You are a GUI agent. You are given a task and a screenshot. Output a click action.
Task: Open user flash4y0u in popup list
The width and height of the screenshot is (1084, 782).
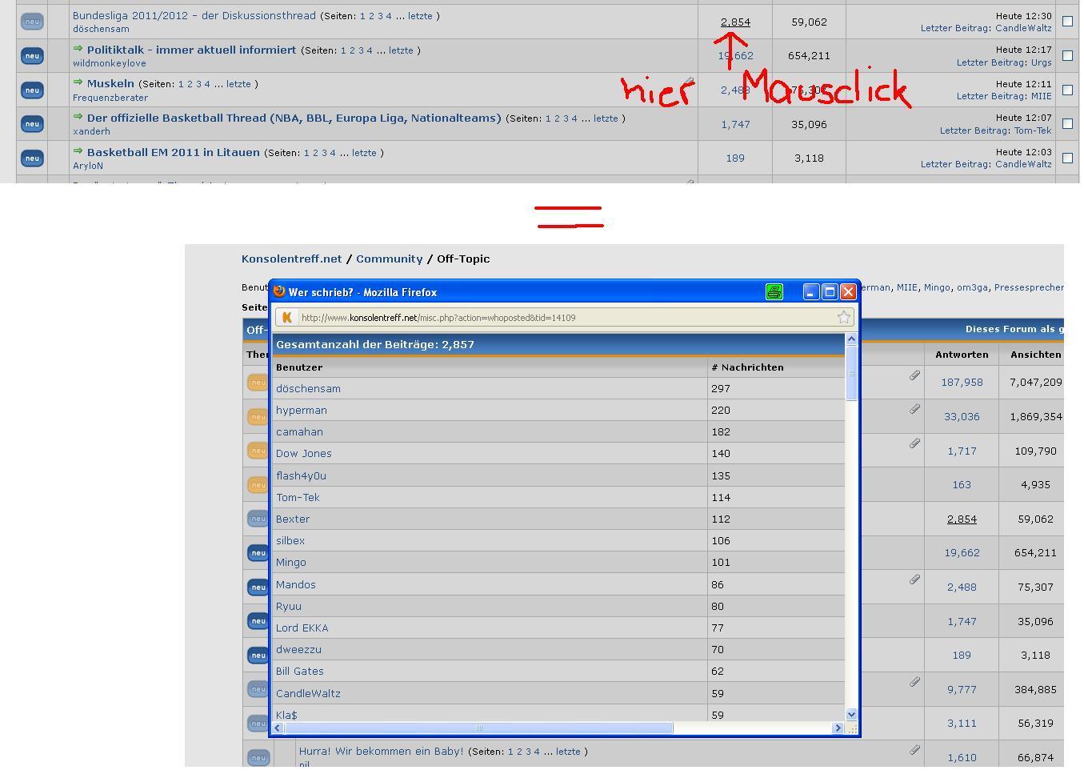tap(301, 475)
